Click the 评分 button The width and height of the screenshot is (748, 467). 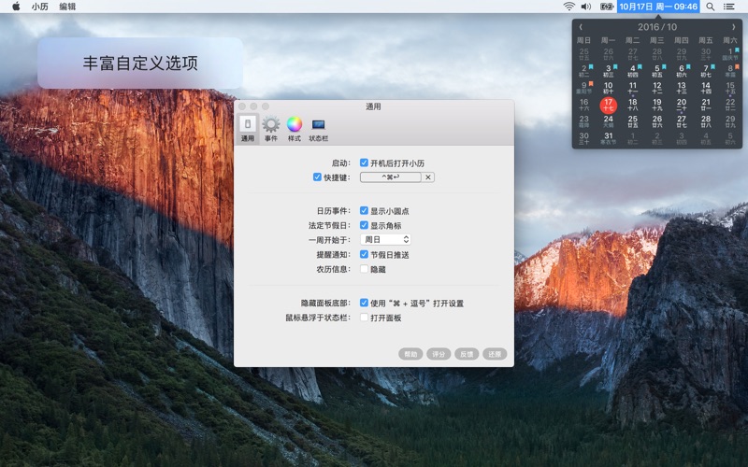[x=439, y=354]
